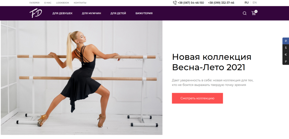Screen dimensions: 289x139
Task: Switch language to EN
Action: pos(255,3)
